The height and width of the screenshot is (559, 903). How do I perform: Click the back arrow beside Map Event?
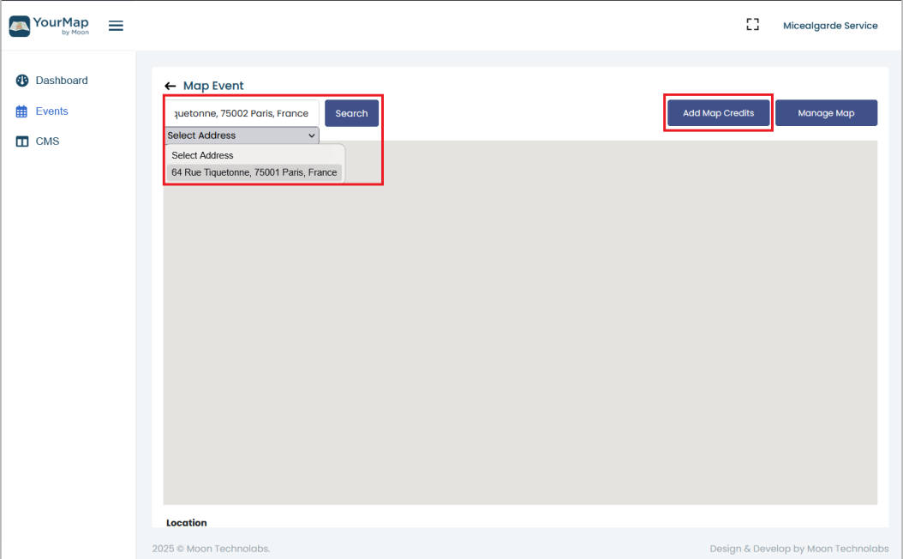tap(170, 86)
